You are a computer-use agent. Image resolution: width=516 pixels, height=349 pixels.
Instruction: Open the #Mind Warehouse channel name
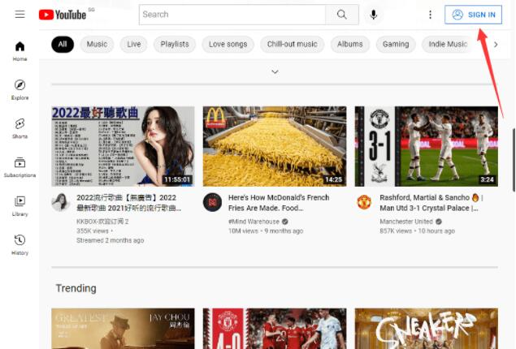[x=254, y=222]
